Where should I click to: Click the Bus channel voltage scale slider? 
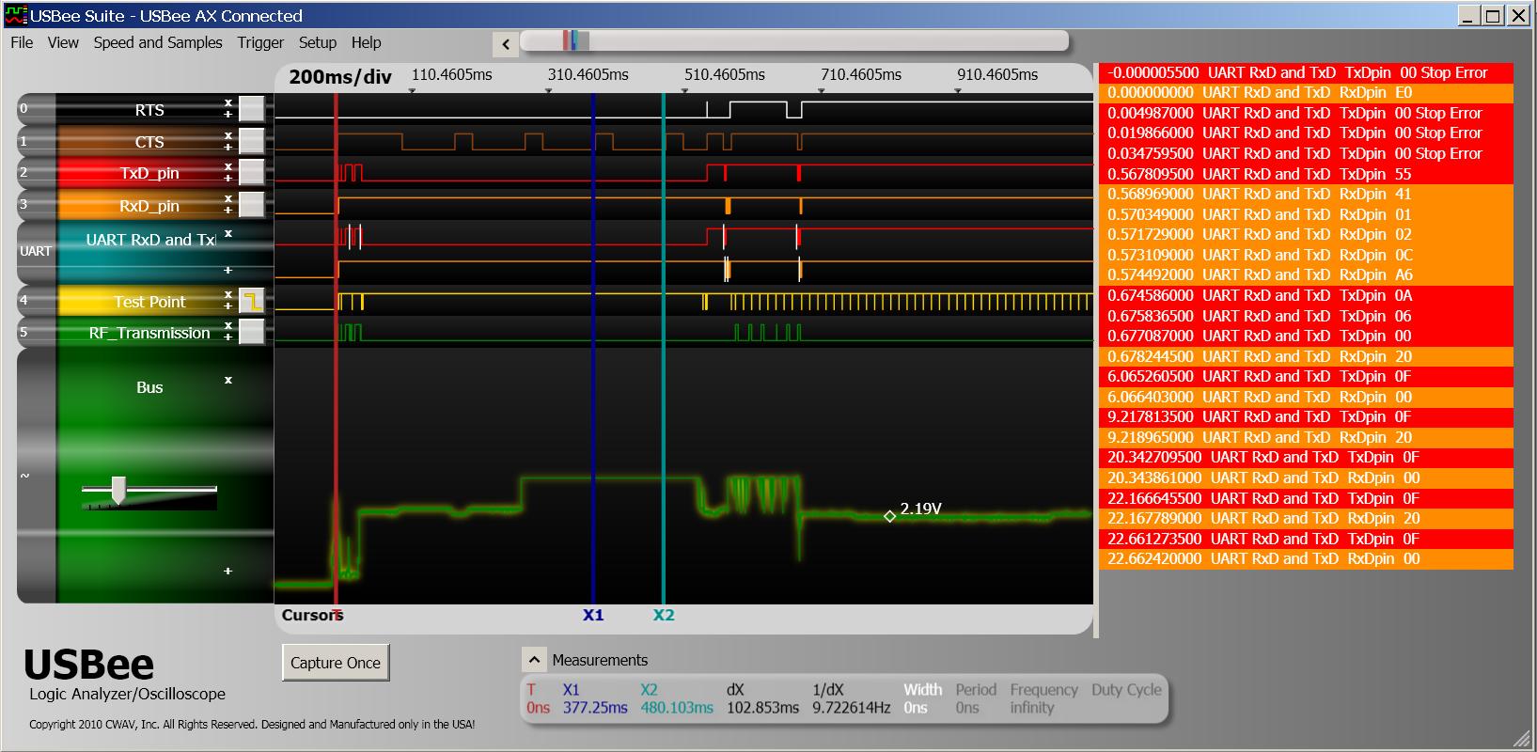[x=118, y=490]
